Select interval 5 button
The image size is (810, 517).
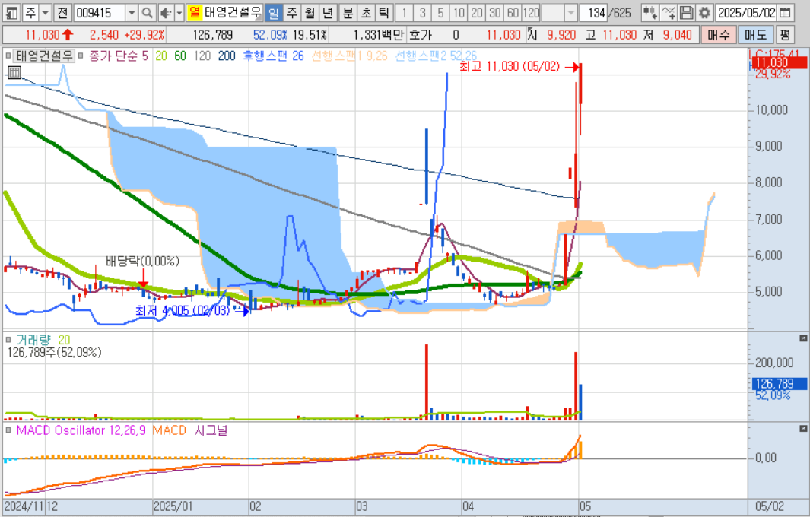point(440,12)
